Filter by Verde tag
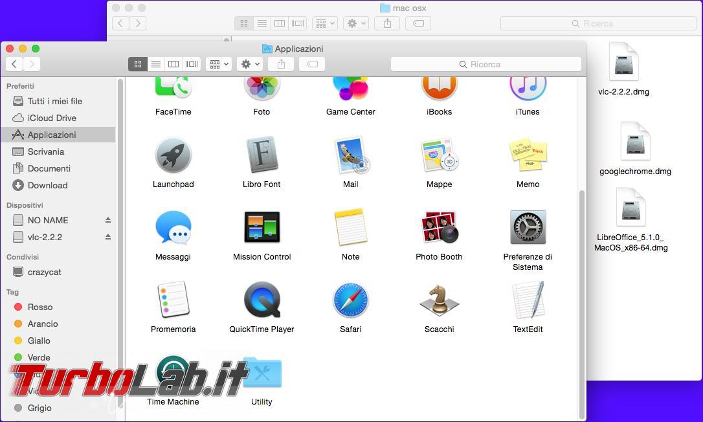 (58, 357)
